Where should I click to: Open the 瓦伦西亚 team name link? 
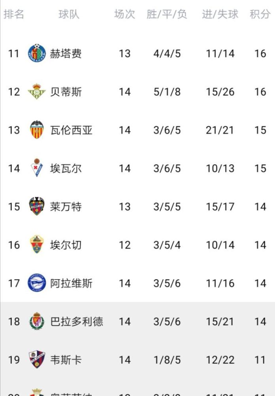point(71,130)
